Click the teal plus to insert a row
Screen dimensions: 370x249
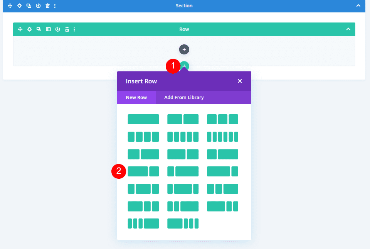click(x=184, y=66)
